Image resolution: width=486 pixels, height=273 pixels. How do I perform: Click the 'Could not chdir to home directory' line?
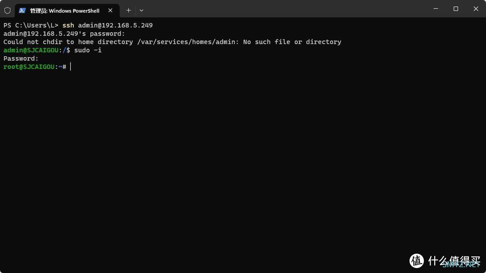(172, 42)
